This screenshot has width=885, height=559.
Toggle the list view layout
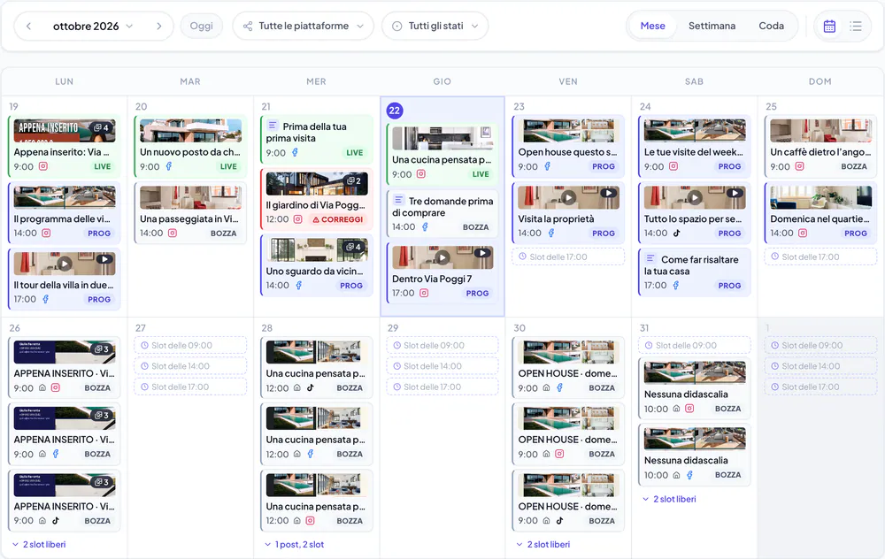[856, 26]
